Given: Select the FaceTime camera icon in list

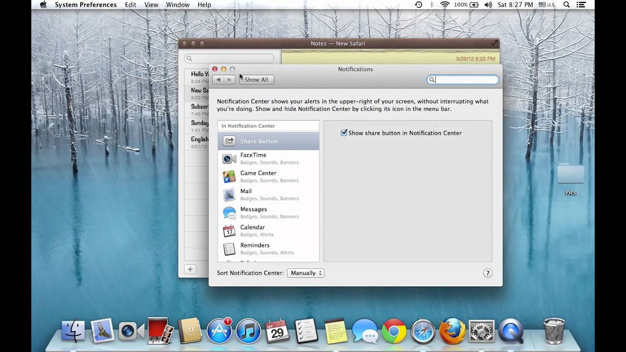Looking at the screenshot, I should [229, 159].
